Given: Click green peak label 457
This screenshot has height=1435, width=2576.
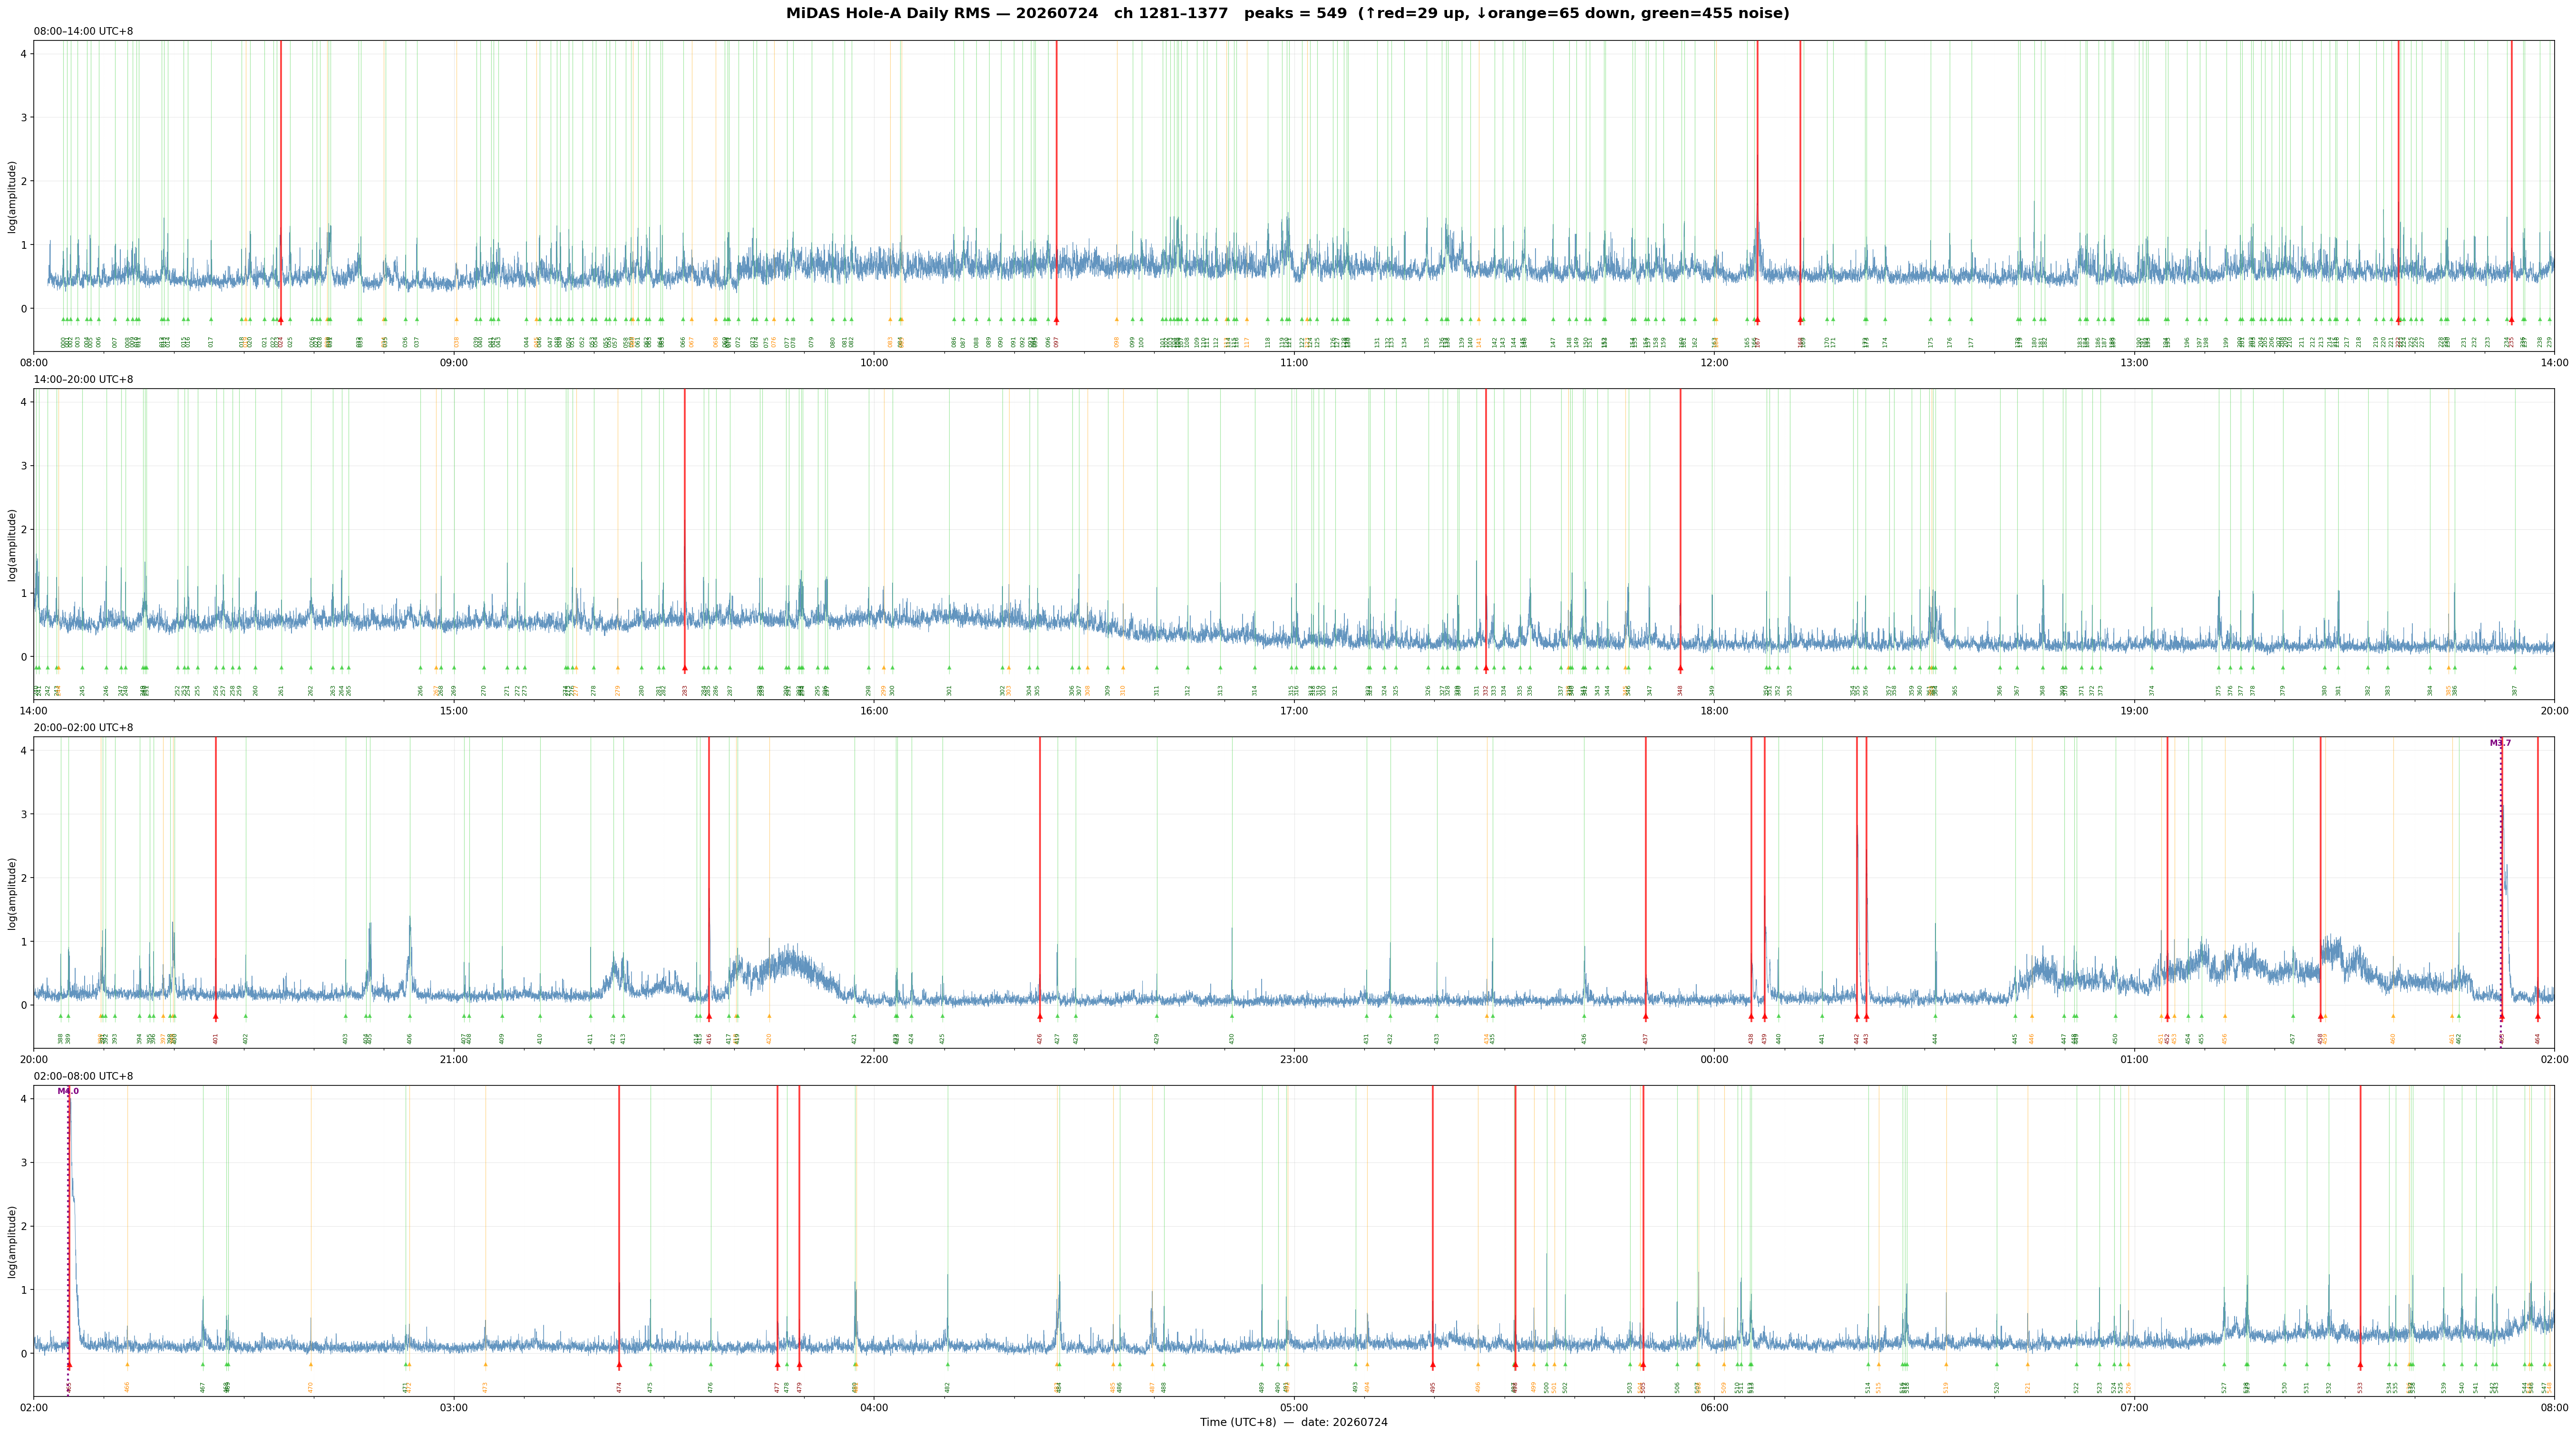Looking at the screenshot, I should pyautogui.click(x=2293, y=1039).
